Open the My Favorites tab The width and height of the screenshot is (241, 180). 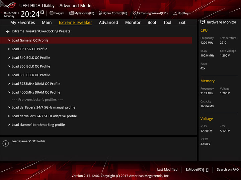pyautogui.click(x=23, y=23)
